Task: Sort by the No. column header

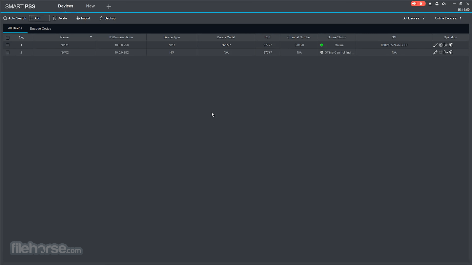Action: click(21, 37)
